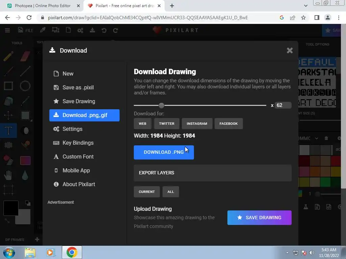
Task: Bookmark this page with the star icon
Action: [303, 18]
